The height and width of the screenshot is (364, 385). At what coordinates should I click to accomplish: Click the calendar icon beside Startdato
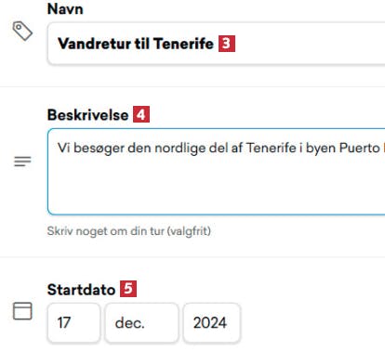[x=22, y=311]
